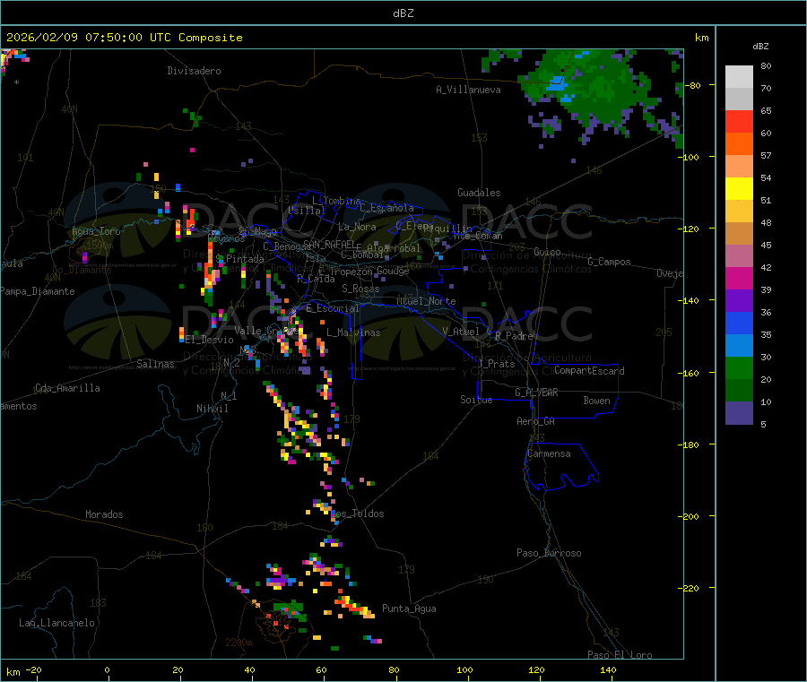Select the 'Guadales' place label
The height and width of the screenshot is (682, 807).
point(479,193)
